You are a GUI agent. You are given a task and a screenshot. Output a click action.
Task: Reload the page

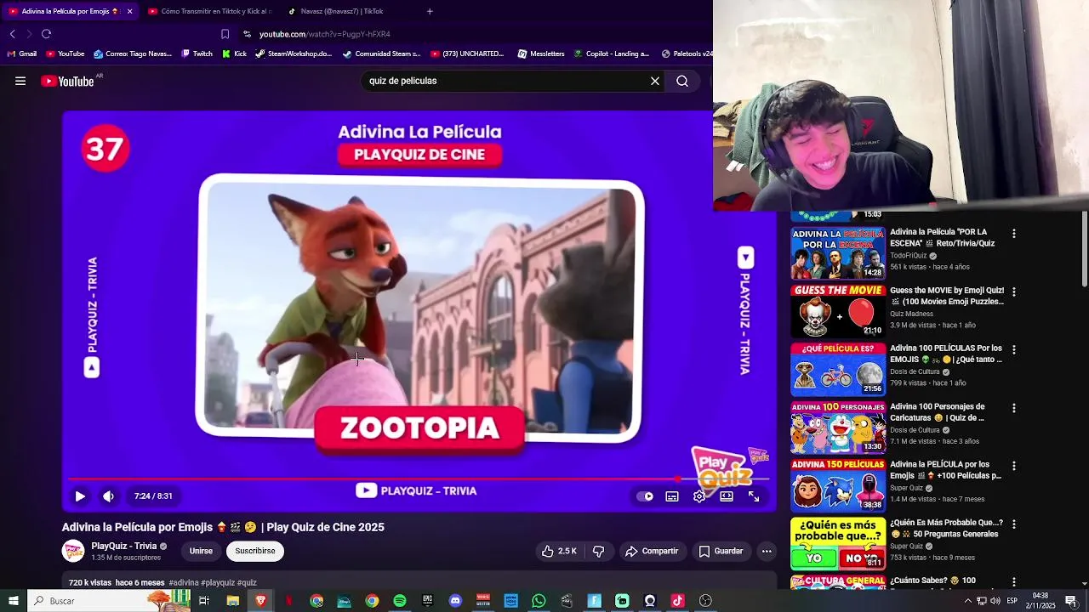pyautogui.click(x=46, y=34)
